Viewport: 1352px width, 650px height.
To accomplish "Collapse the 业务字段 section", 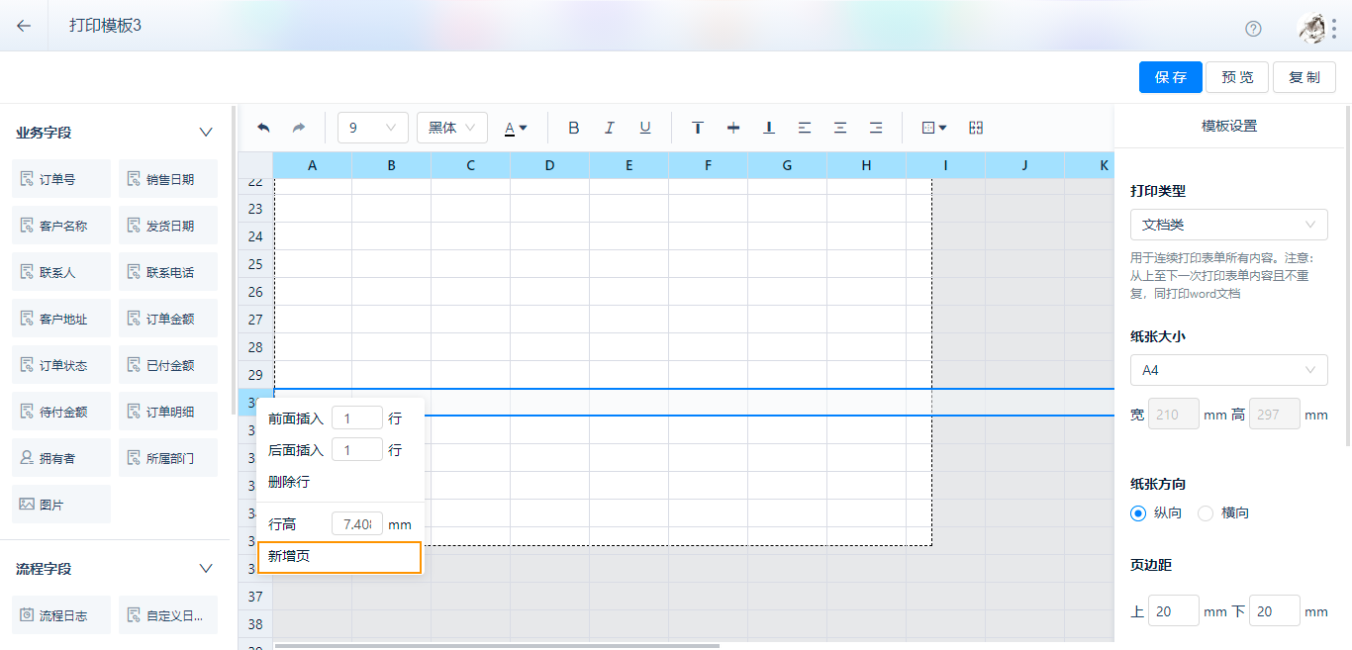I will pos(206,132).
